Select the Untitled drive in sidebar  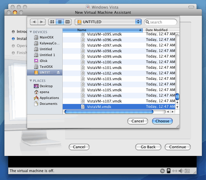pyautogui.click(x=45, y=49)
